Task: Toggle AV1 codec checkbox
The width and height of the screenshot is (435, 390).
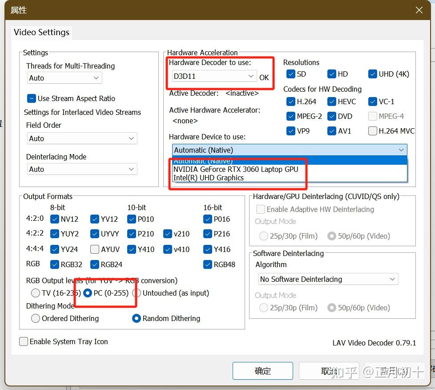Action: (332, 131)
